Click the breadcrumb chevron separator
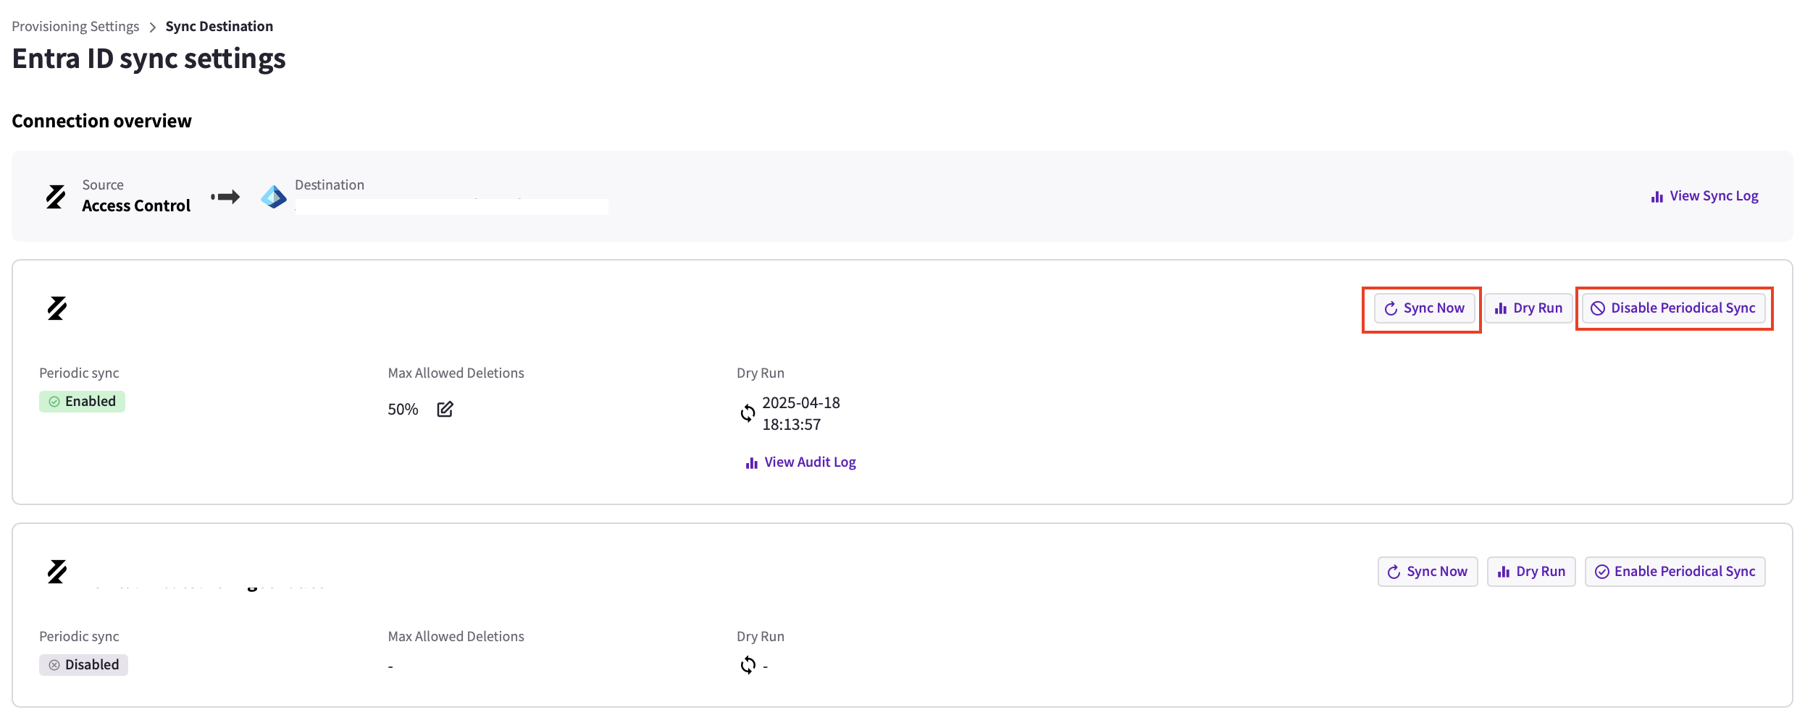The image size is (1805, 728). point(152,27)
